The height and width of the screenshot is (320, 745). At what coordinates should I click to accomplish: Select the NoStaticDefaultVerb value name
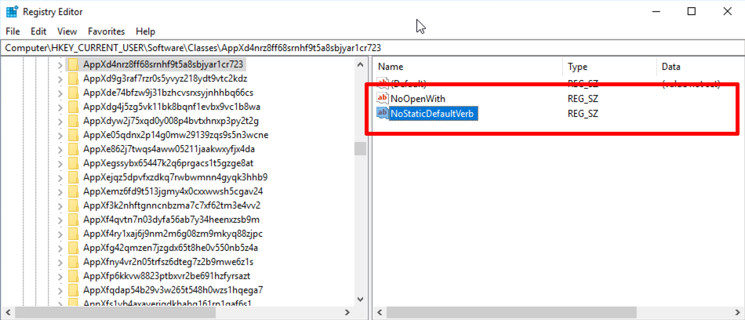[434, 113]
